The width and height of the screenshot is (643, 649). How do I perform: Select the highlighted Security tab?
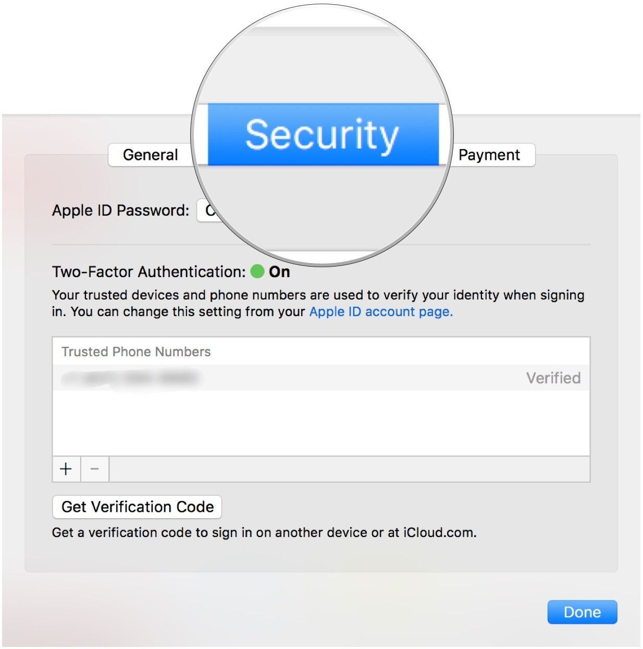(x=323, y=134)
